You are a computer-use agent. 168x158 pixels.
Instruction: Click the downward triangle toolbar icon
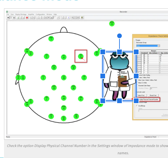pyautogui.click(x=49, y=18)
